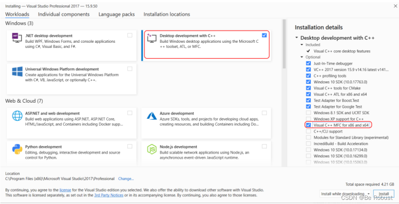
Task: Click the workloads list vertical scrollbar
Action: pyautogui.click(x=284, y=44)
